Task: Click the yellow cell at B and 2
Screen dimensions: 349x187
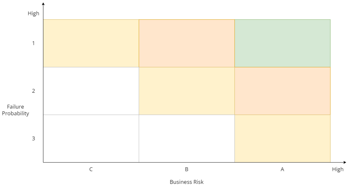Action: point(187,91)
